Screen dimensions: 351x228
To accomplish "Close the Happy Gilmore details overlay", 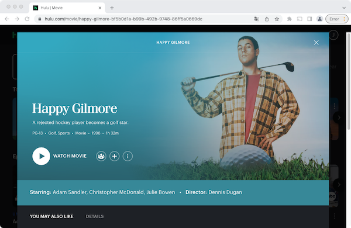I will point(316,43).
